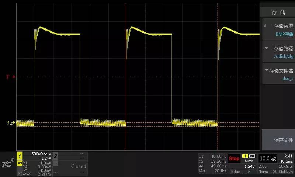This screenshot has height=177, width=295.
Task: Select the yellow channel 1 badge
Action: click(20, 156)
